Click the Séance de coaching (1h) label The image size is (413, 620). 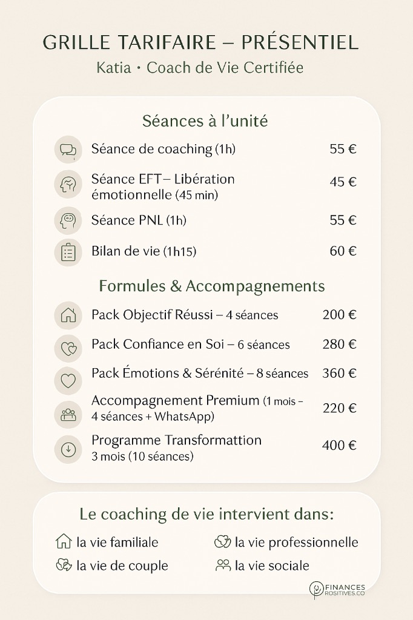164,149
